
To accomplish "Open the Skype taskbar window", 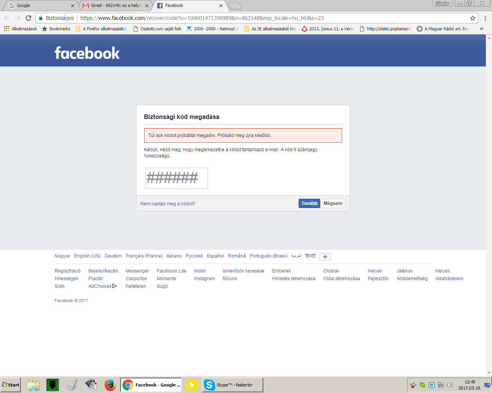I will (233, 385).
